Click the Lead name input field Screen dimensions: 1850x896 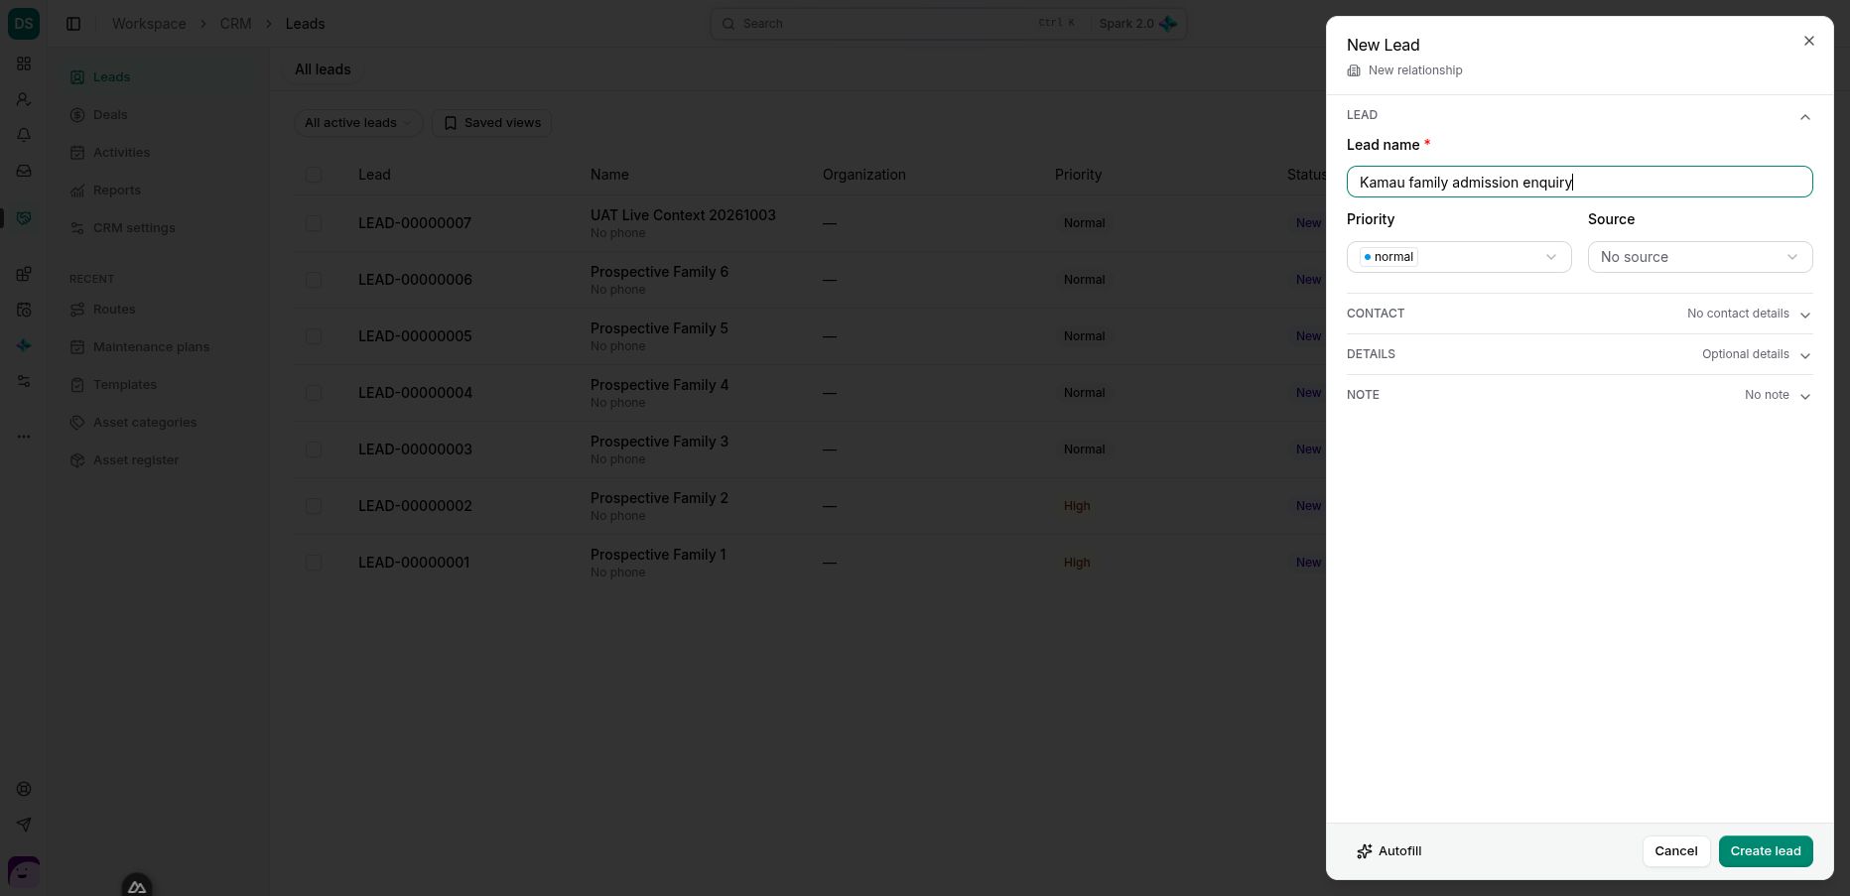click(x=1579, y=182)
